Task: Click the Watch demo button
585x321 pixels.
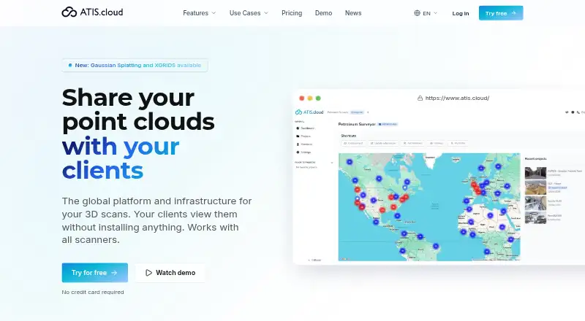Action: pos(170,273)
